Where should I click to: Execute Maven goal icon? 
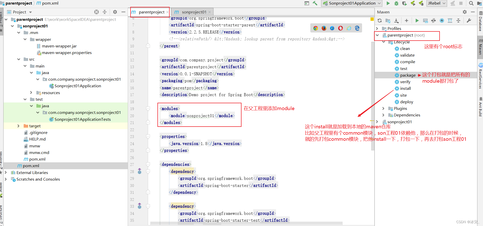[x=425, y=21]
